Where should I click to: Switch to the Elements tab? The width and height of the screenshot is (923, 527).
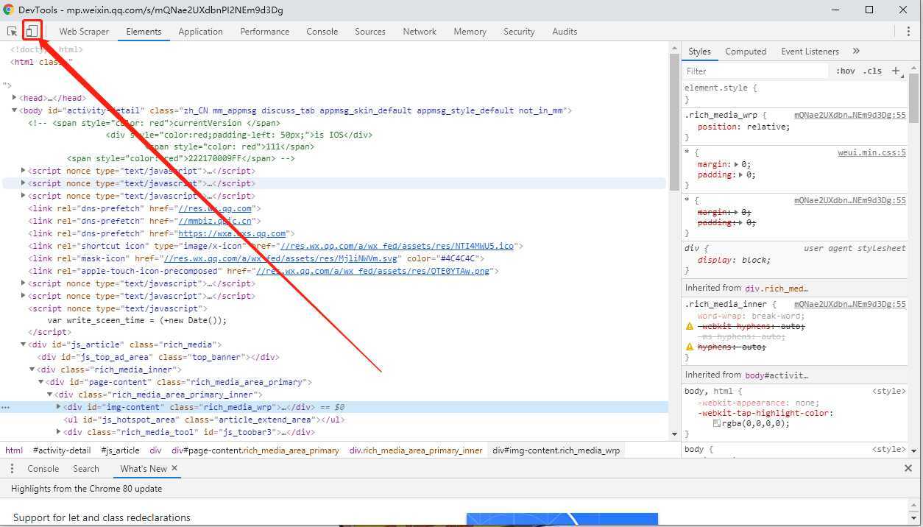point(144,32)
